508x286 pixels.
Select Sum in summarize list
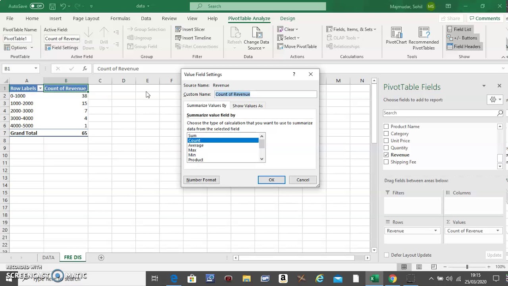[x=223, y=135]
